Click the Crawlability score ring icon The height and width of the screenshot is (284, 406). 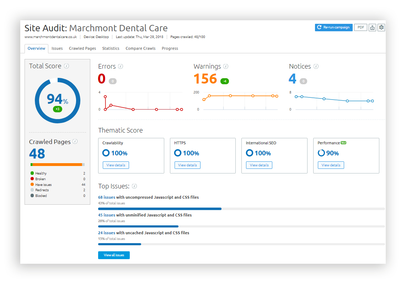(106, 153)
